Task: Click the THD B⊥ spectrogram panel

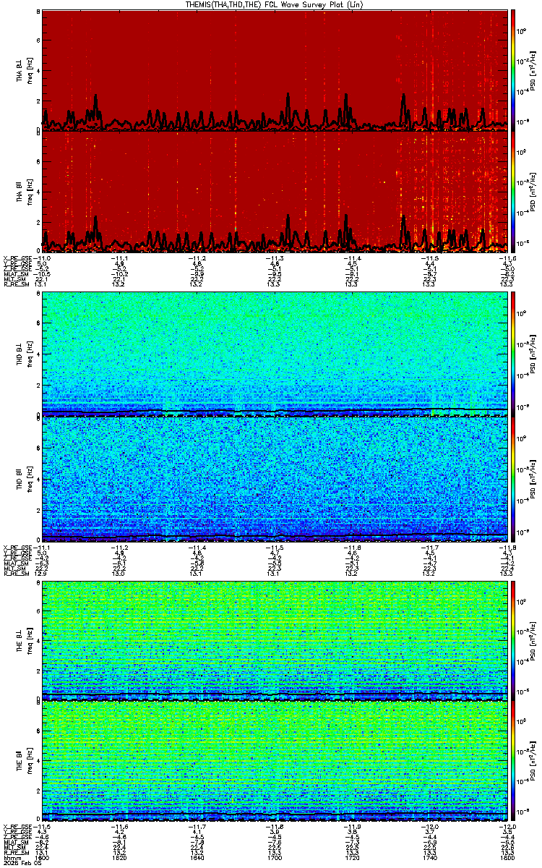Action: coord(275,354)
